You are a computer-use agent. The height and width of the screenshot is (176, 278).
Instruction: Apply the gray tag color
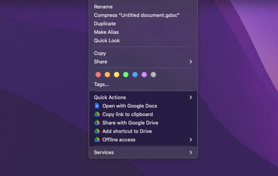pyautogui.click(x=153, y=75)
